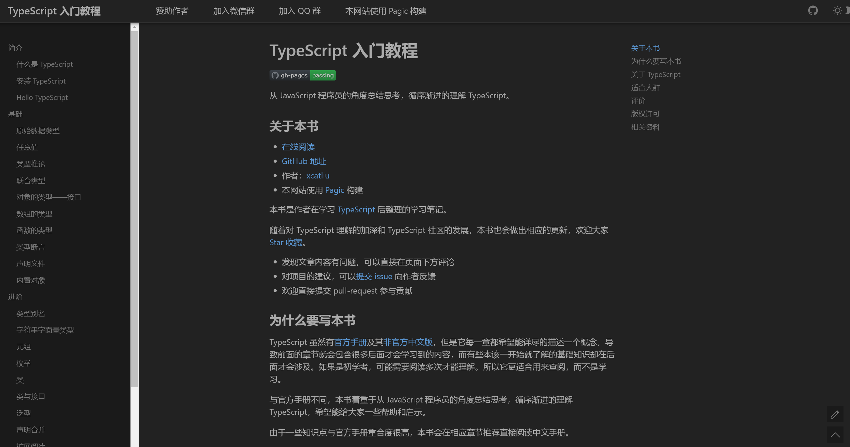Image resolution: width=850 pixels, height=447 pixels.
Task: Toggle the sun/moon theme switcher
Action: click(838, 11)
